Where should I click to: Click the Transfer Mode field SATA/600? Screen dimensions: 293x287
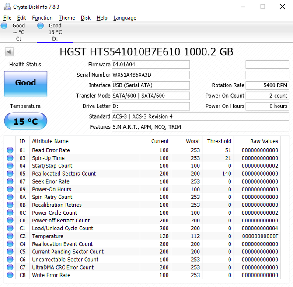[x=150, y=96]
